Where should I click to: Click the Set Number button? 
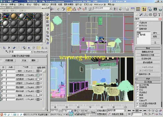pos(9,60)
